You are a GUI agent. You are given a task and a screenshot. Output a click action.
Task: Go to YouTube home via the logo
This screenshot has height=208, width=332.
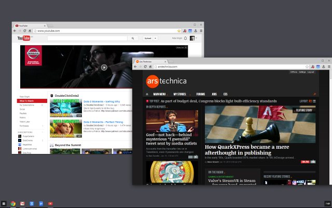tap(24, 38)
